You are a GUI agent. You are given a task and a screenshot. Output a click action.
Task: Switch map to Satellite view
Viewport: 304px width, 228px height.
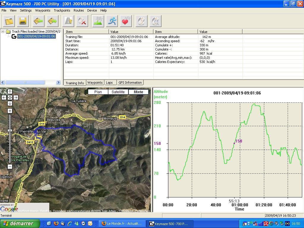tap(118, 92)
